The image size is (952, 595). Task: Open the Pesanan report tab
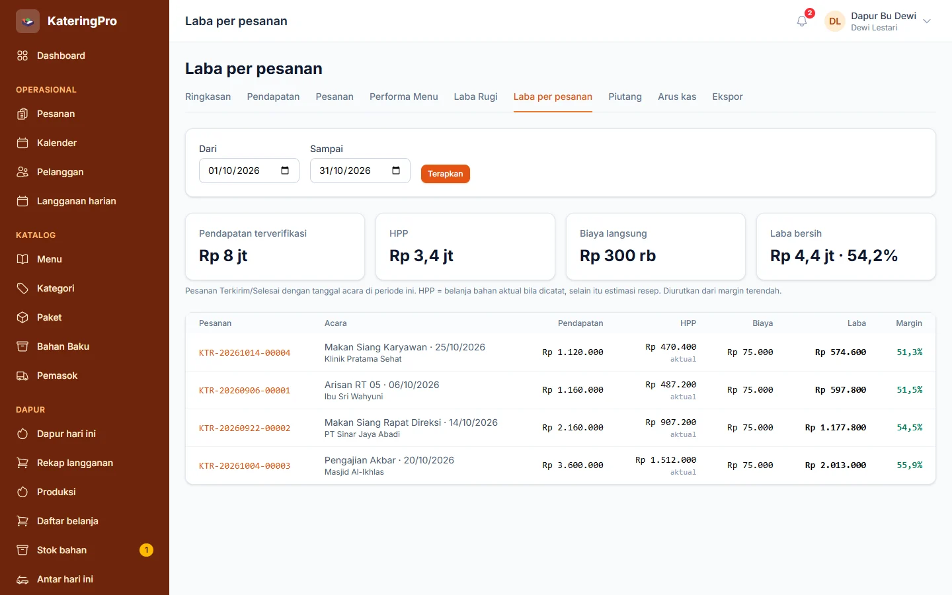335,97
